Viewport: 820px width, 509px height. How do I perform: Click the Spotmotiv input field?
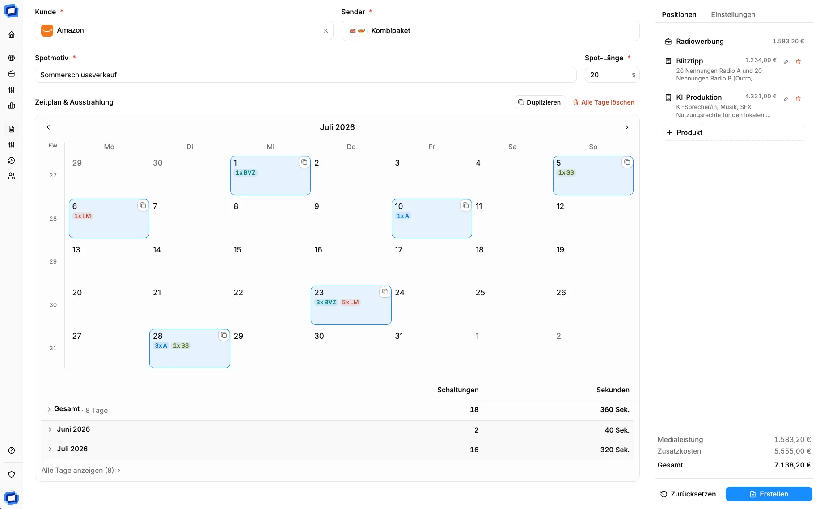[x=305, y=75]
